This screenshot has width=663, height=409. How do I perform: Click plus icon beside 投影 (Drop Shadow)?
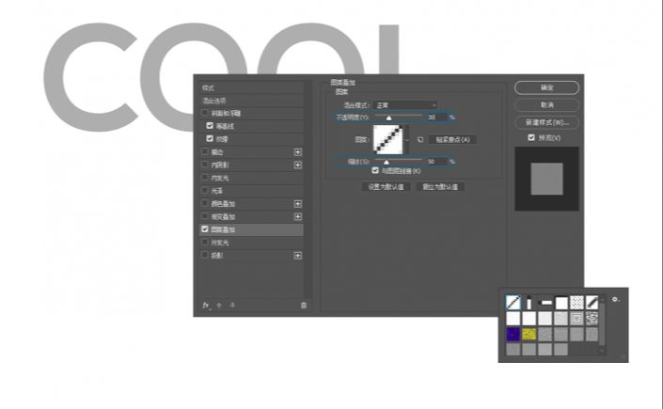pos(298,256)
